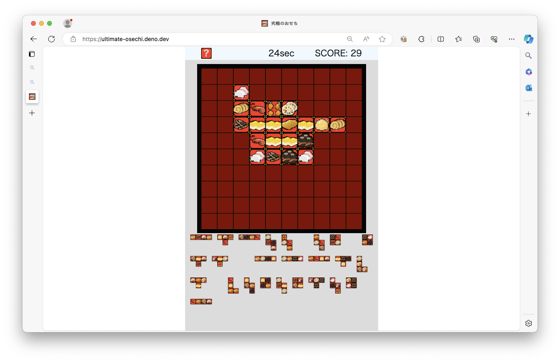Select the osechi game vertical tab
Viewport: 560px width, 362px height.
(32, 97)
